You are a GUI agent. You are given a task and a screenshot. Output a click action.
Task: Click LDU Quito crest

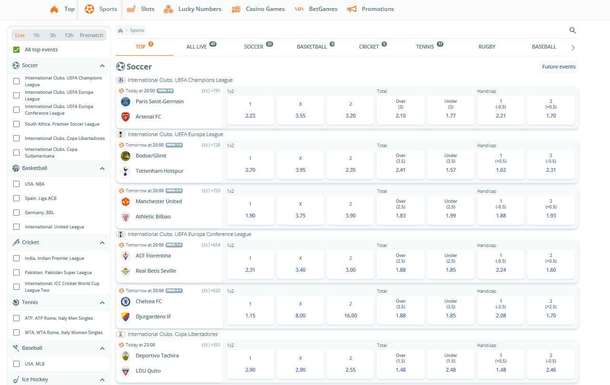click(126, 371)
